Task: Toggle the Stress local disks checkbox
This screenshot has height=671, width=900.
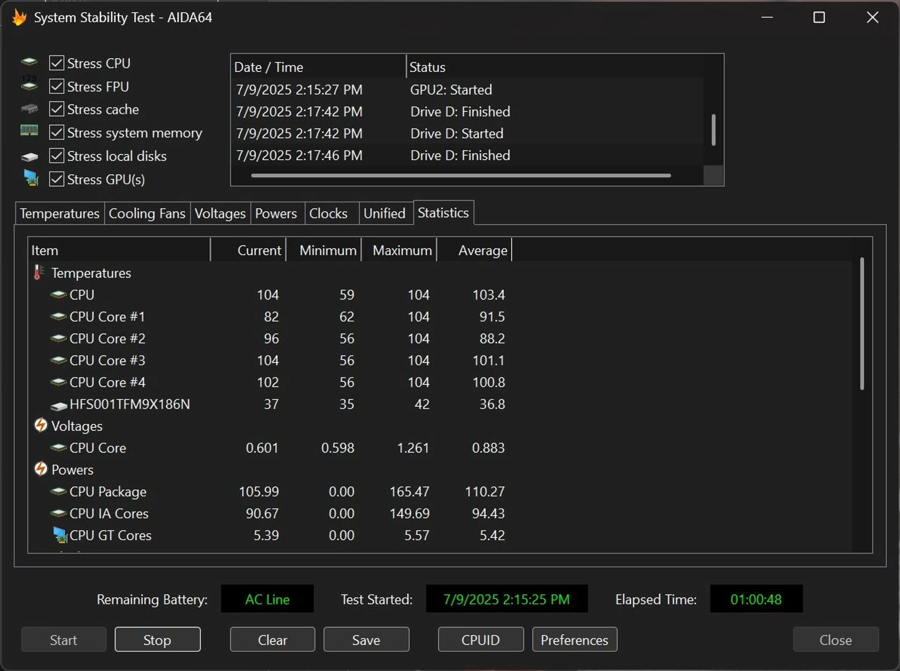Action: [x=57, y=156]
